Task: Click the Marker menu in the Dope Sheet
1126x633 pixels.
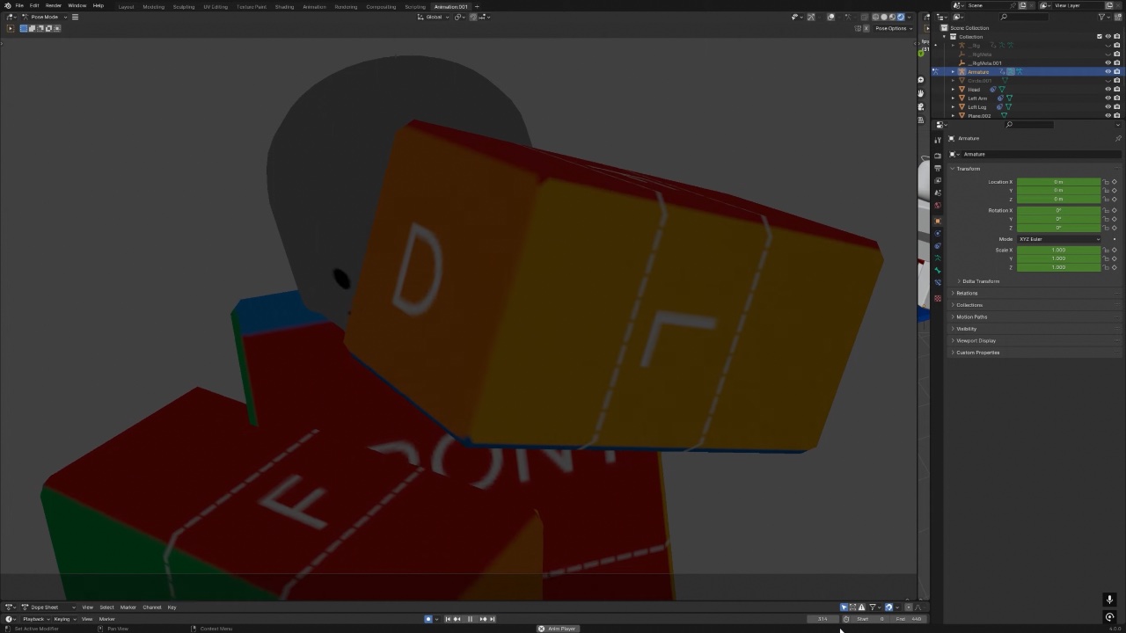Action: point(128,607)
